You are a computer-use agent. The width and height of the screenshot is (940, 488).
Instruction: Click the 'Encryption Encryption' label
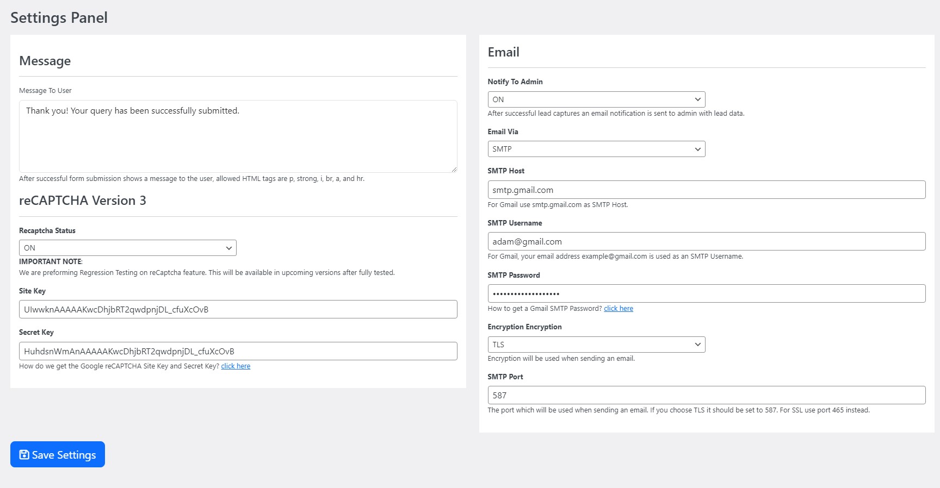[524, 327]
